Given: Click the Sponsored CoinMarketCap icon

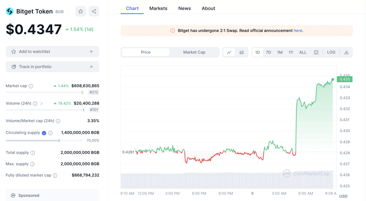Looking at the screenshot, I should point(13,195).
